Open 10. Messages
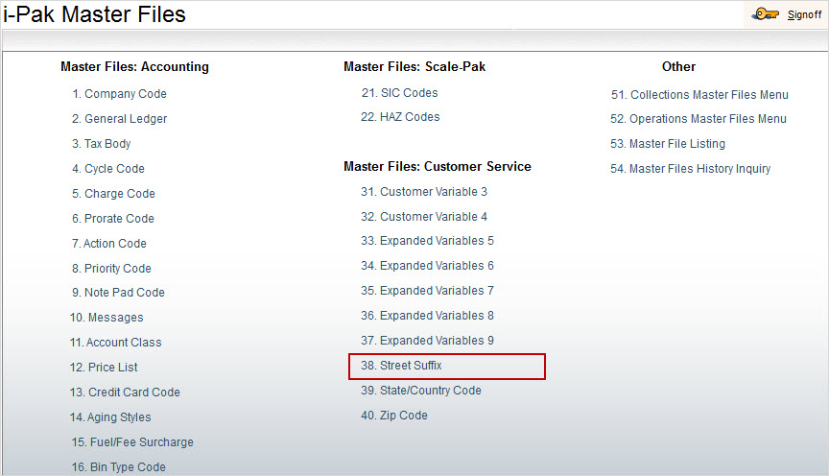 pos(107,318)
